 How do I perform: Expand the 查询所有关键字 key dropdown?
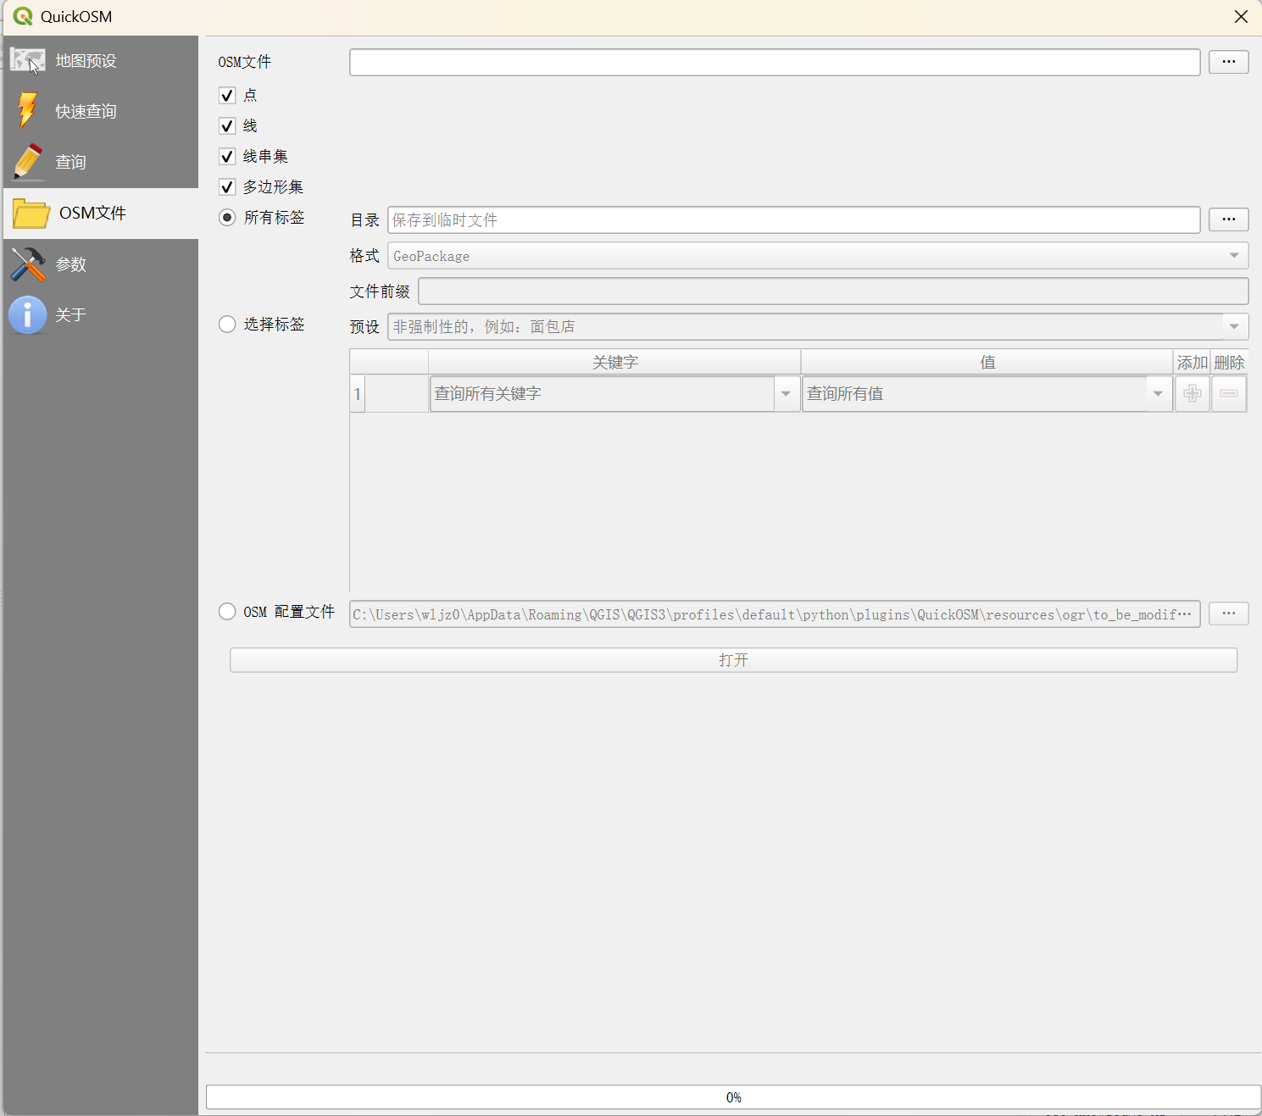point(786,394)
